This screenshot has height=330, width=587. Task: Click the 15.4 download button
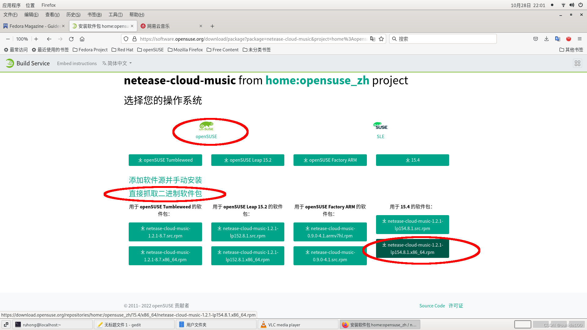click(412, 160)
